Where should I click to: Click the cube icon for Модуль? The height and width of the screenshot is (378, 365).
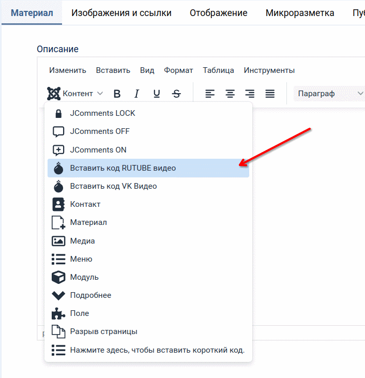coord(58,277)
